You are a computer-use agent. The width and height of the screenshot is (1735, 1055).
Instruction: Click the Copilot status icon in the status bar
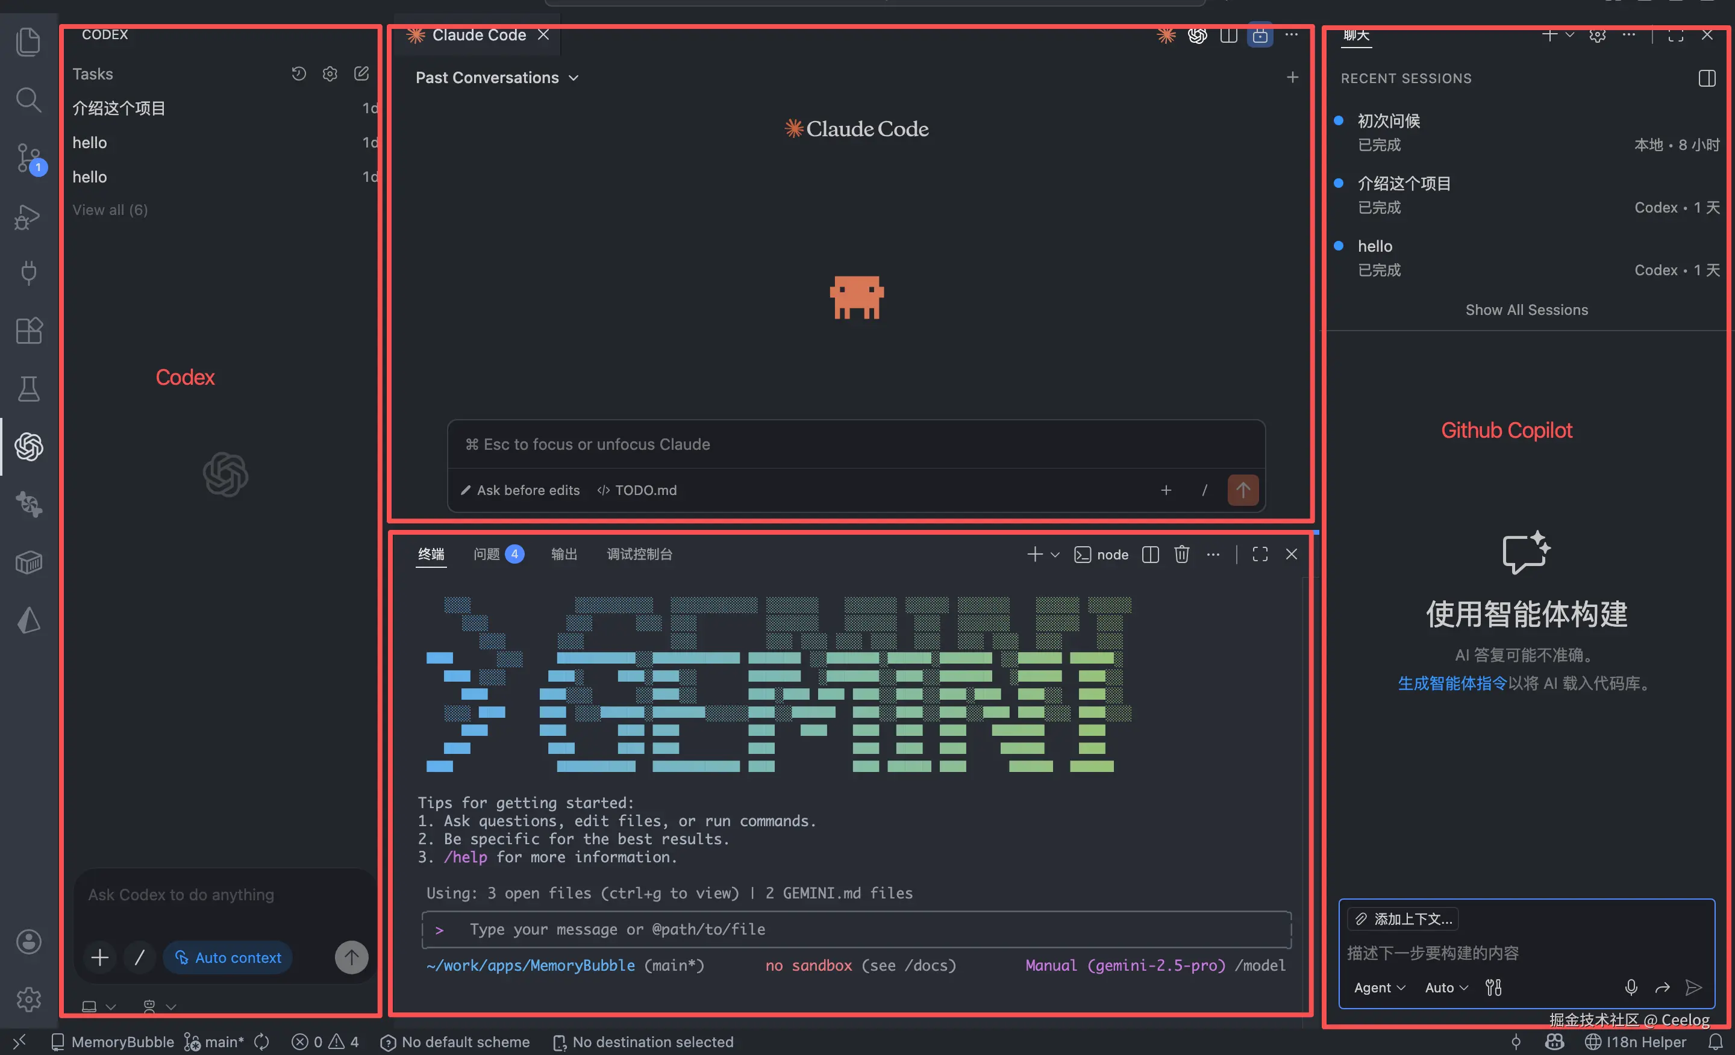coord(1555,1042)
